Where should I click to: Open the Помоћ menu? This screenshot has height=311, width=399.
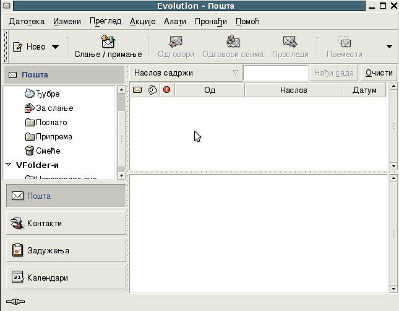[247, 22]
